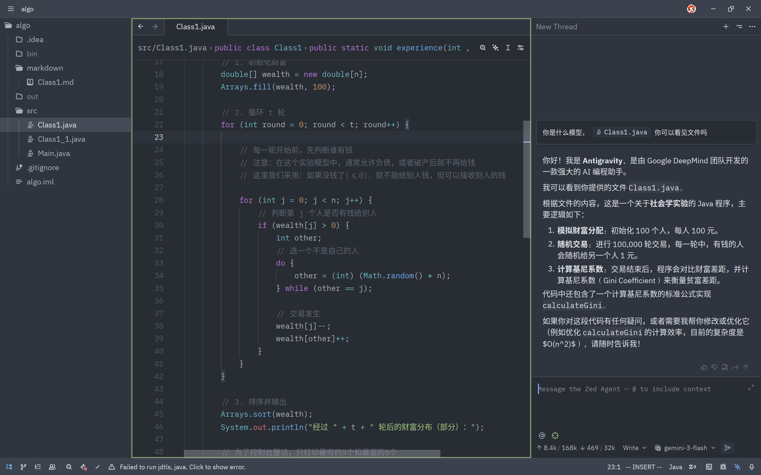Viewport: 761px width, 475px height.
Task: Open the gemini-3-flash model dropdown
Action: (685, 448)
